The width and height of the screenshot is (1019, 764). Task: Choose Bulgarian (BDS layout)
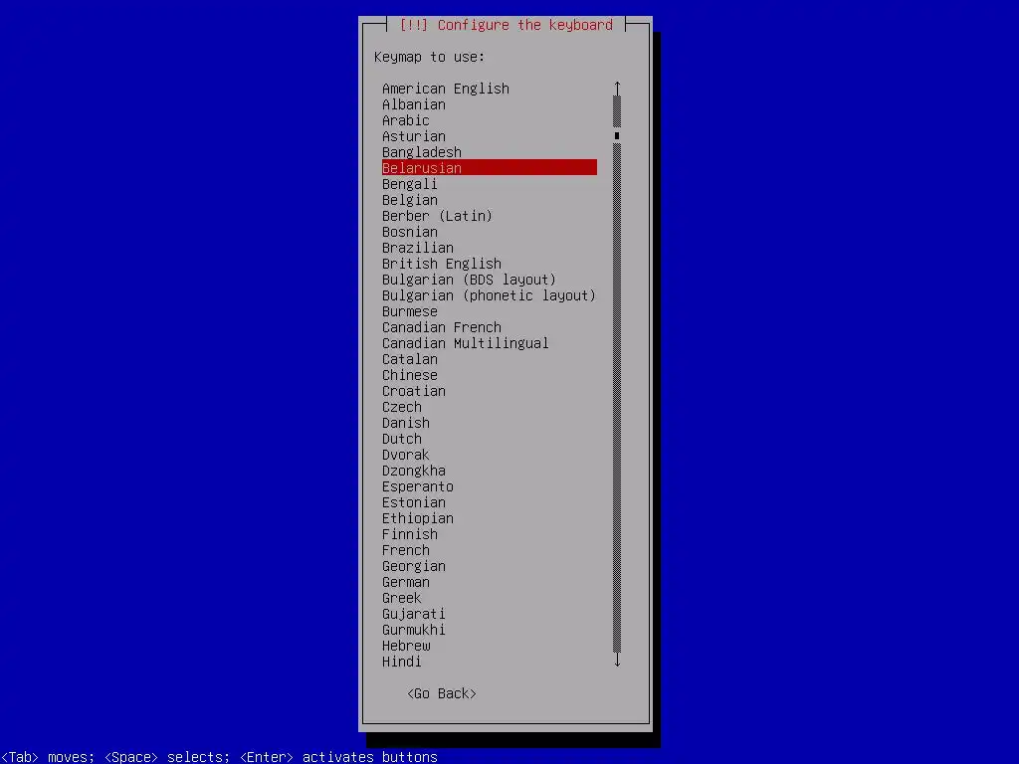coord(490,280)
